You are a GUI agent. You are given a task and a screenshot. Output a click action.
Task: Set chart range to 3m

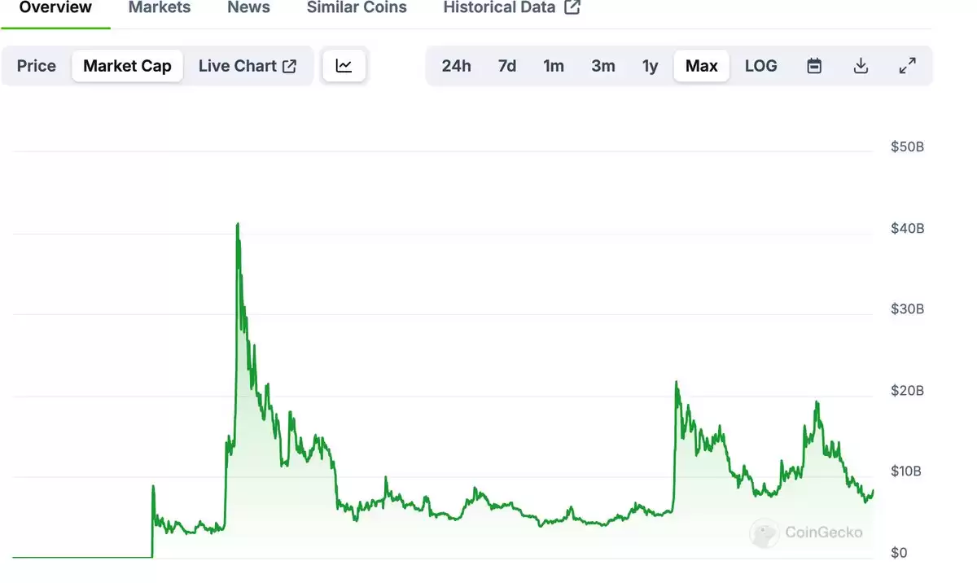tap(603, 66)
